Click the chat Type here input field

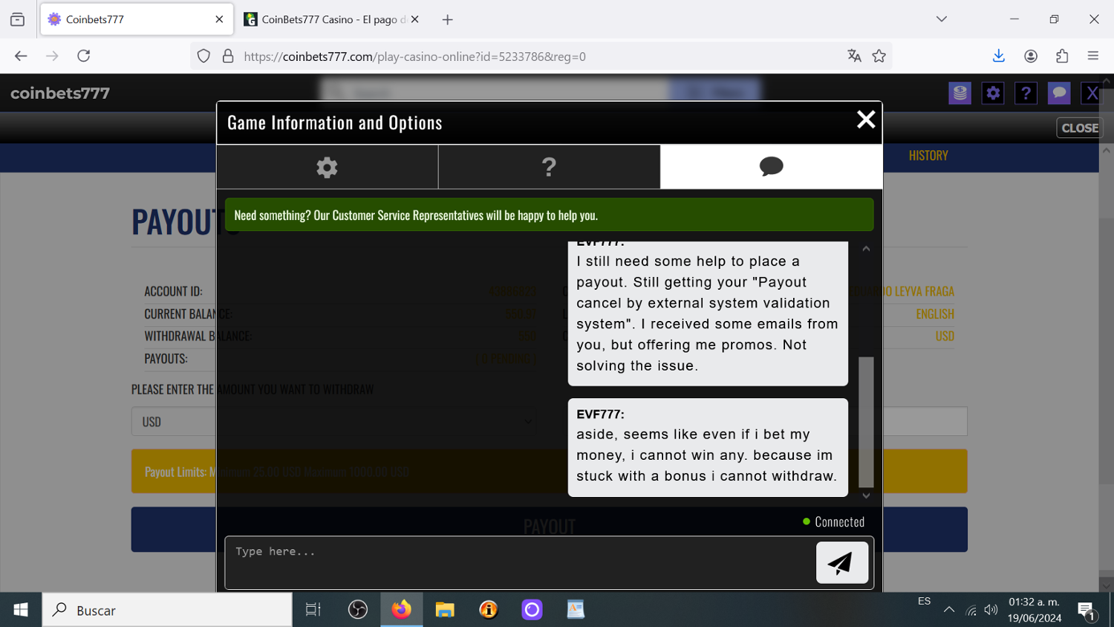[520, 562]
